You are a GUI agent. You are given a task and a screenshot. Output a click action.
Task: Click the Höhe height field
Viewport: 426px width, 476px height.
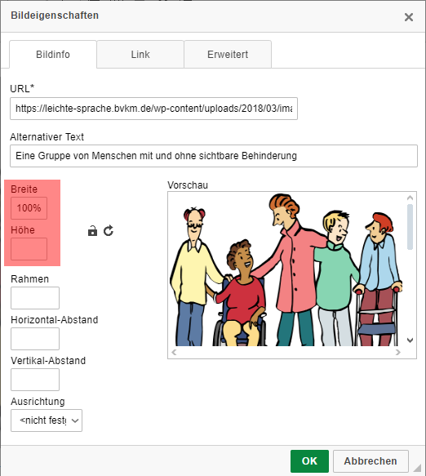click(x=29, y=249)
